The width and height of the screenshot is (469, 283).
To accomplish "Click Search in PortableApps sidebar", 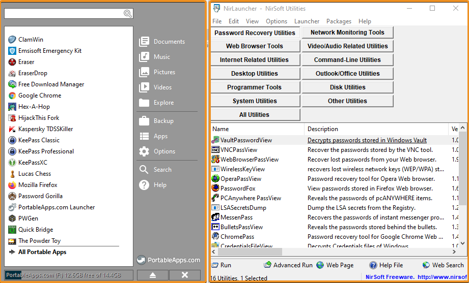I will tap(155, 170).
